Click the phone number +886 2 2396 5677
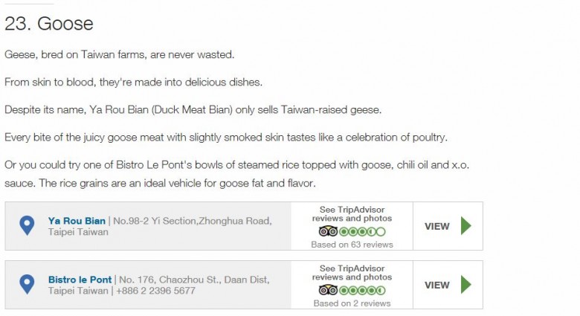Image resolution: width=580 pixels, height=316 pixels. point(155,291)
